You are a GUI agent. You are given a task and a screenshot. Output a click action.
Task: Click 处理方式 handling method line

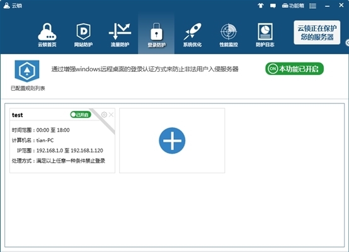(x=59, y=161)
